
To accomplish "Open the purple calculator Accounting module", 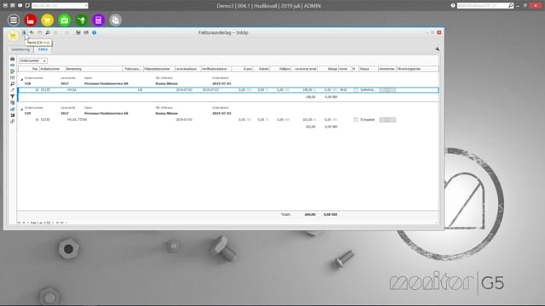I will tap(99, 20).
